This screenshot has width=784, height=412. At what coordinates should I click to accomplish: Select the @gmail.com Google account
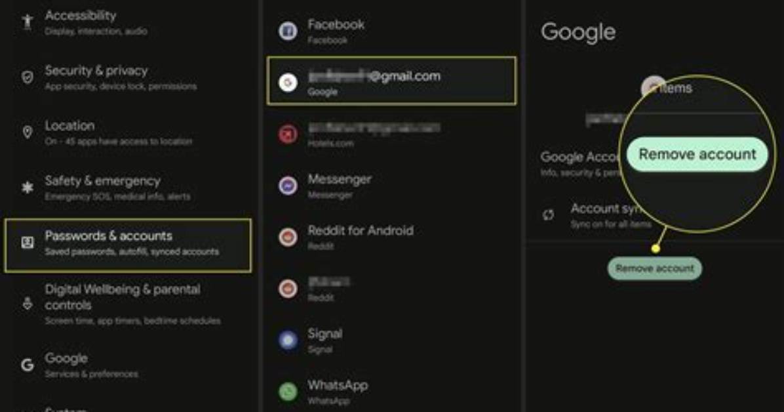(392, 81)
